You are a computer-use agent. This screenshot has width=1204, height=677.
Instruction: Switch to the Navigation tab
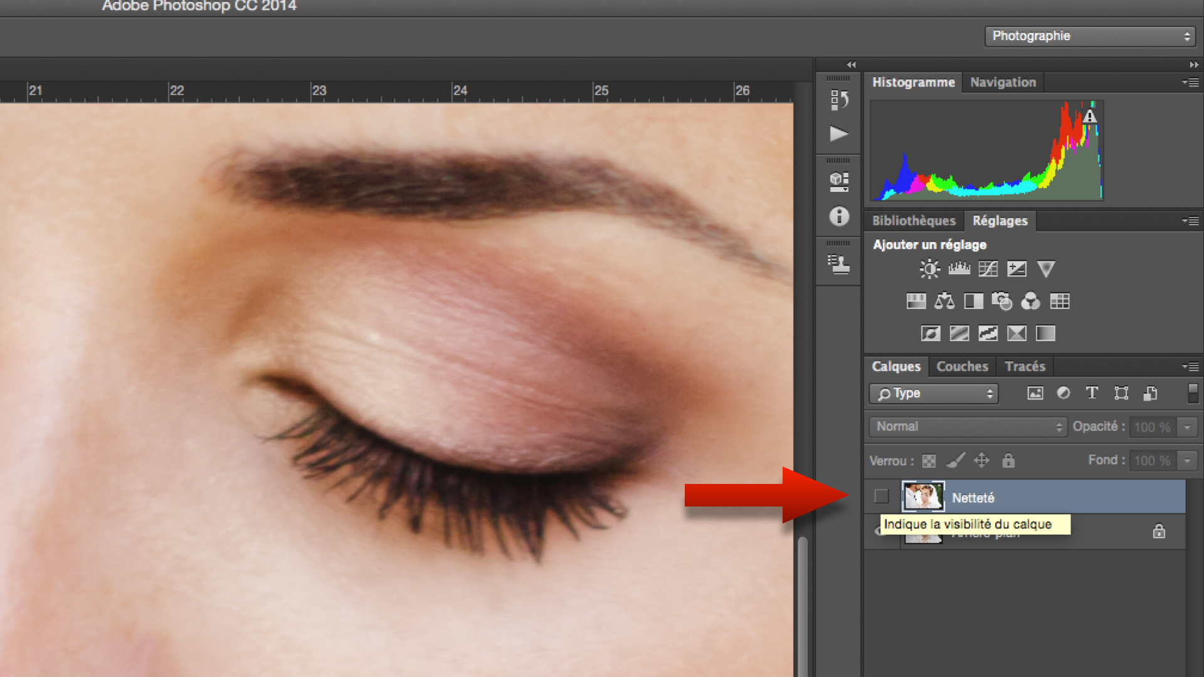pos(1003,82)
